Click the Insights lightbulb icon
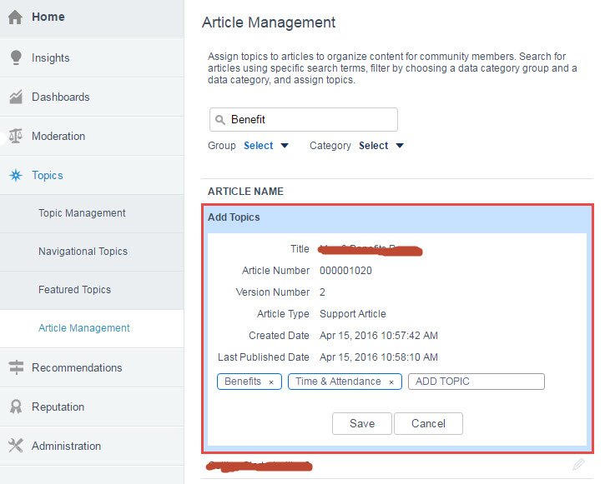Viewport: 610px width, 484px height. coord(15,57)
